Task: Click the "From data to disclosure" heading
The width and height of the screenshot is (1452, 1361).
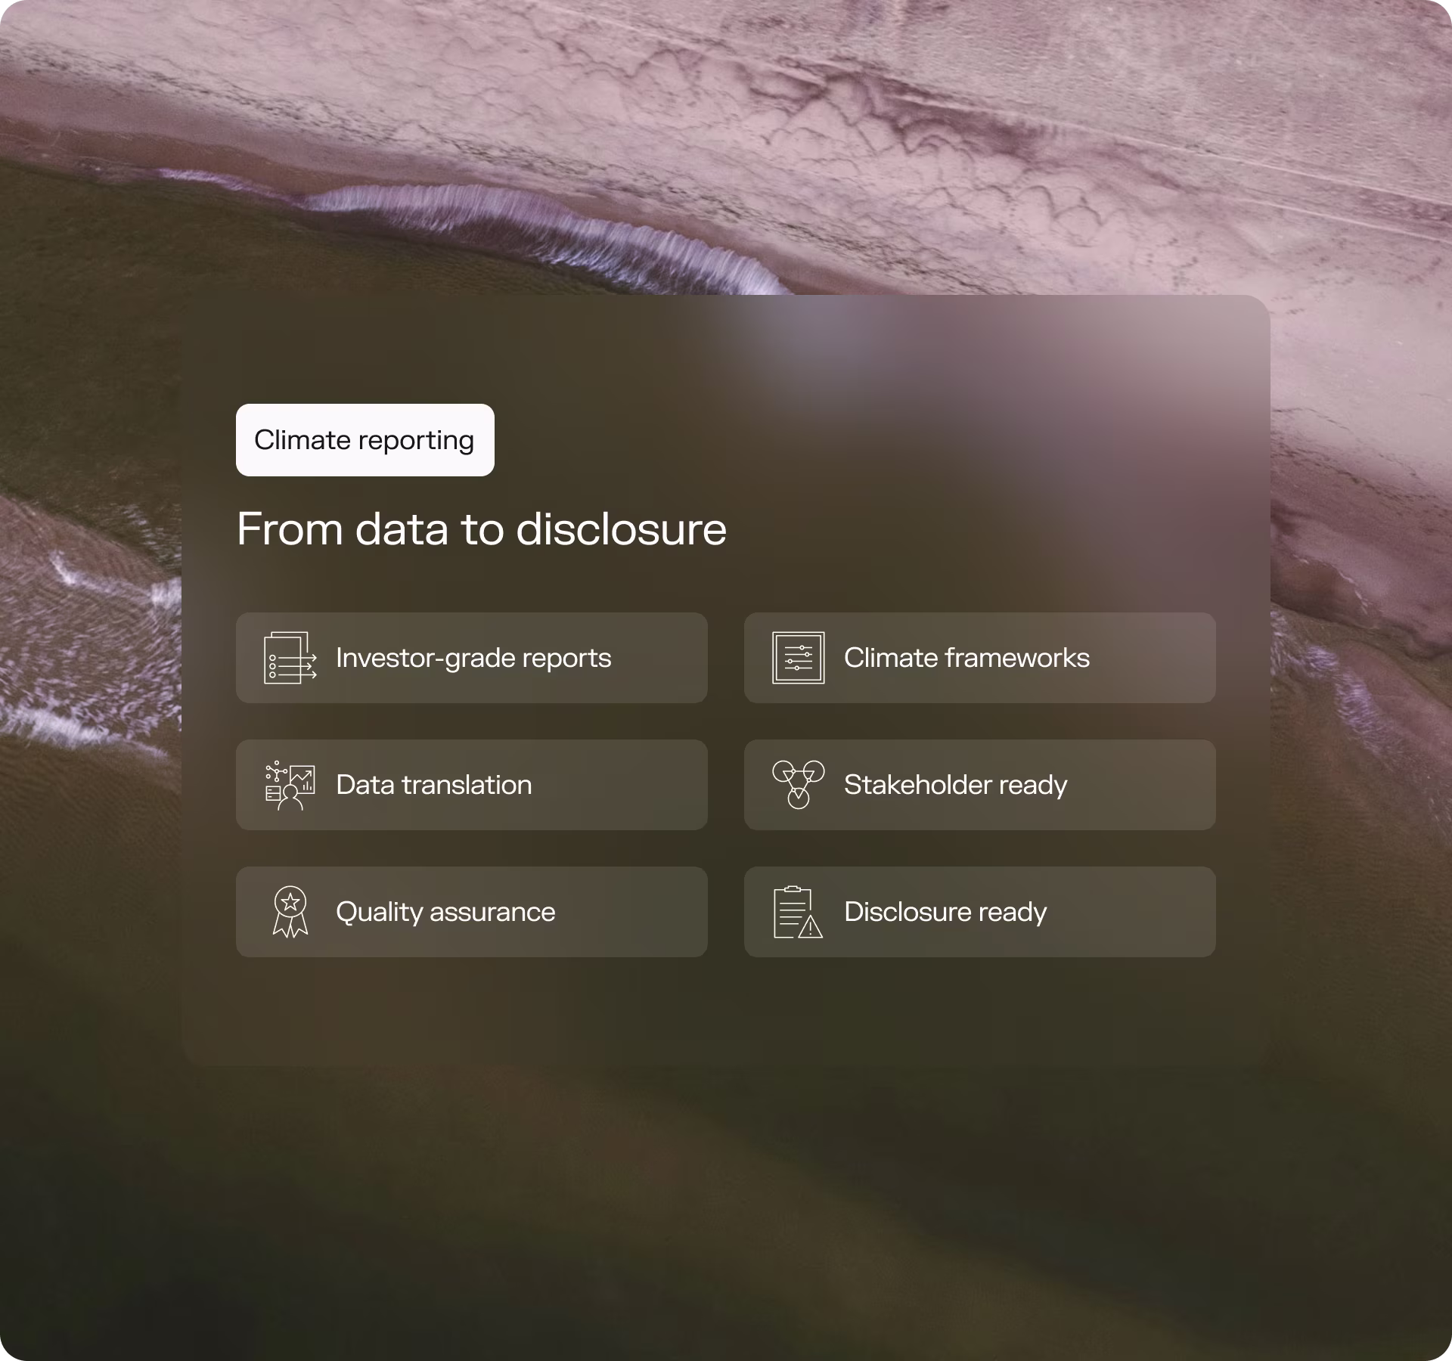Action: (481, 529)
